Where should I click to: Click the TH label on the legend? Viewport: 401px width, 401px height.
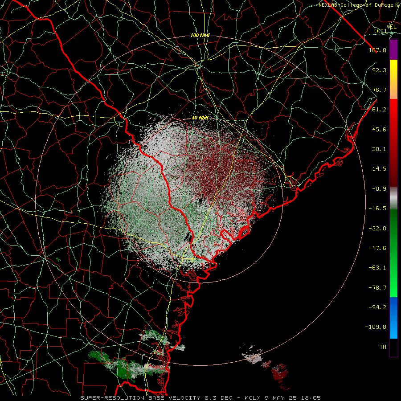[x=383, y=347]
